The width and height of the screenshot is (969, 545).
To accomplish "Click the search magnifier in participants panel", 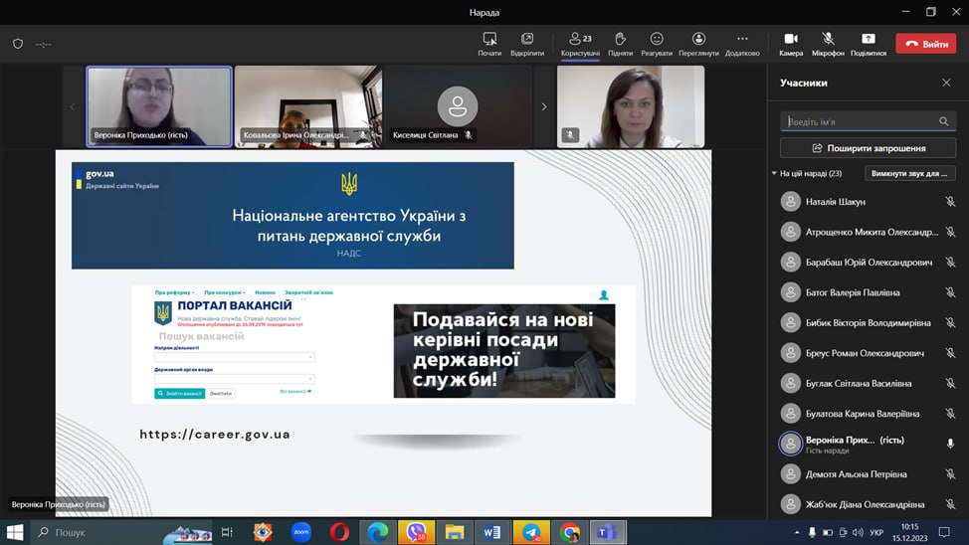I will pyautogui.click(x=943, y=121).
